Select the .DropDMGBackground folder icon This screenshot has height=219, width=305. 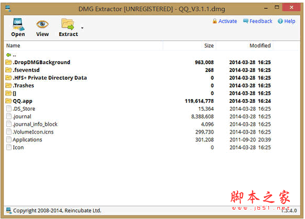click(8, 62)
